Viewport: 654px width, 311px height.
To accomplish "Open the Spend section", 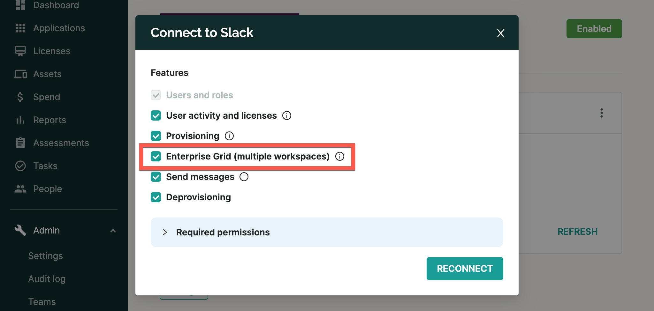I will [x=47, y=97].
